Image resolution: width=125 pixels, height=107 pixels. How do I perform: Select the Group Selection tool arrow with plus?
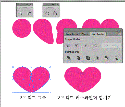[x=29, y=14]
